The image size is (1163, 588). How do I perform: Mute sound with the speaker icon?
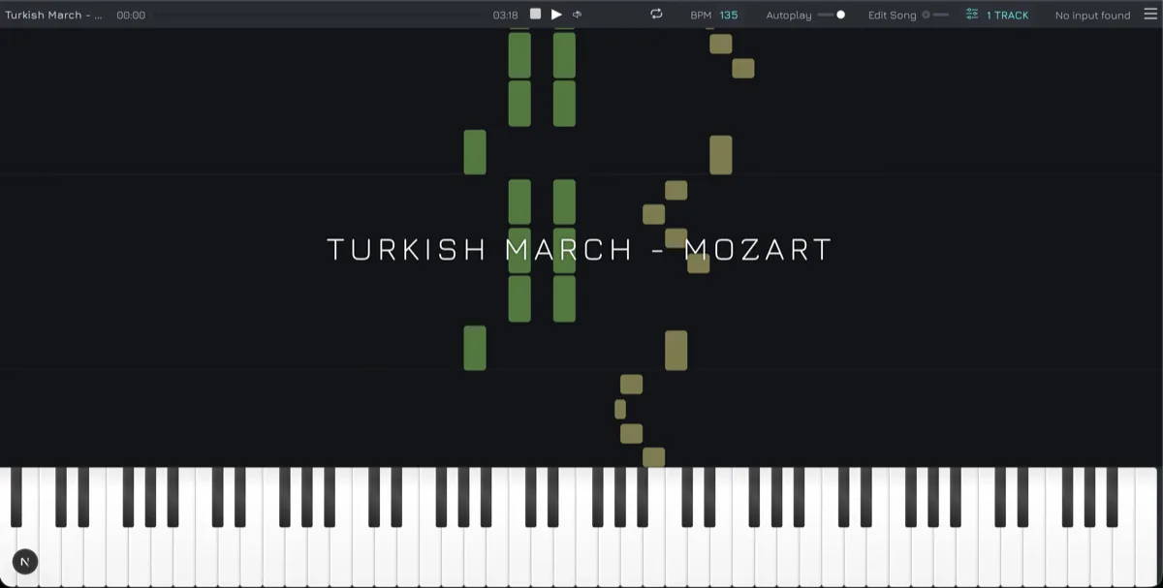coord(577,15)
